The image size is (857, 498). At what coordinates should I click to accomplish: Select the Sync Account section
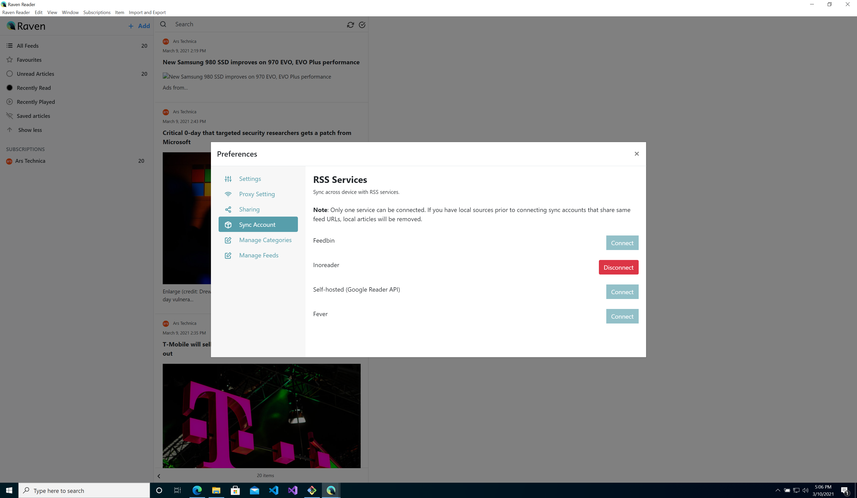[257, 224]
